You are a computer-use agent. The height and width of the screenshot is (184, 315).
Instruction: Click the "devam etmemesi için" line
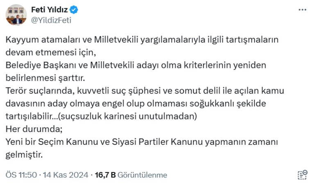pos(50,53)
